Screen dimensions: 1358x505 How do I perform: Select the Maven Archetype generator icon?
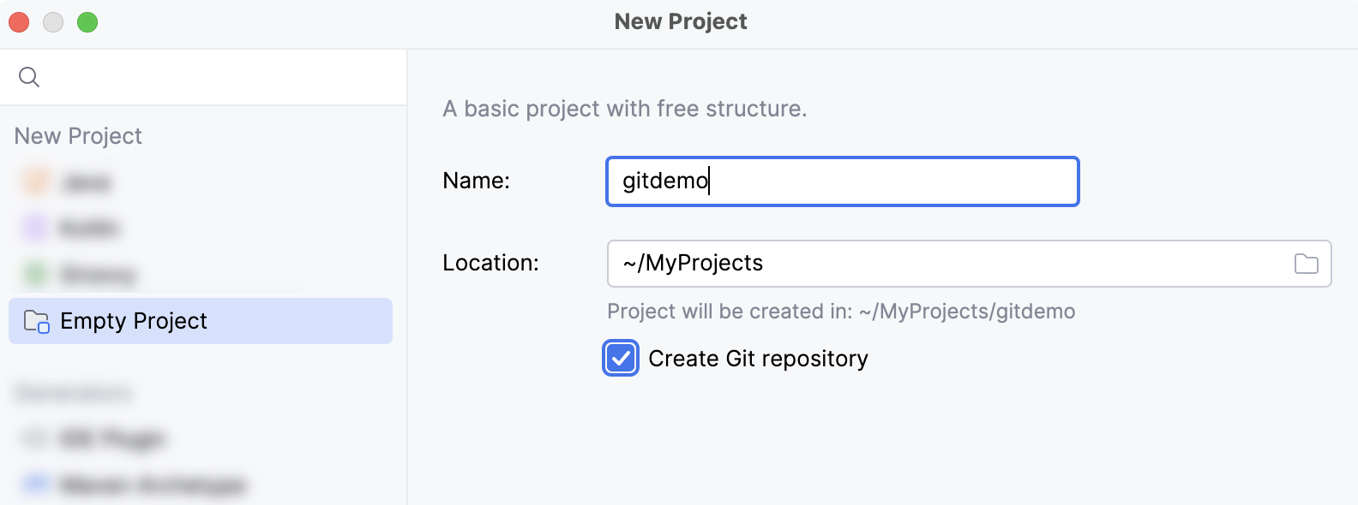click(34, 484)
